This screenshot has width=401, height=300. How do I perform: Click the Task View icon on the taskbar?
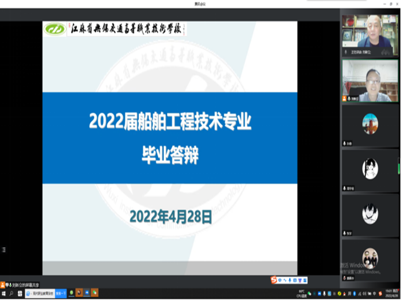point(19,293)
